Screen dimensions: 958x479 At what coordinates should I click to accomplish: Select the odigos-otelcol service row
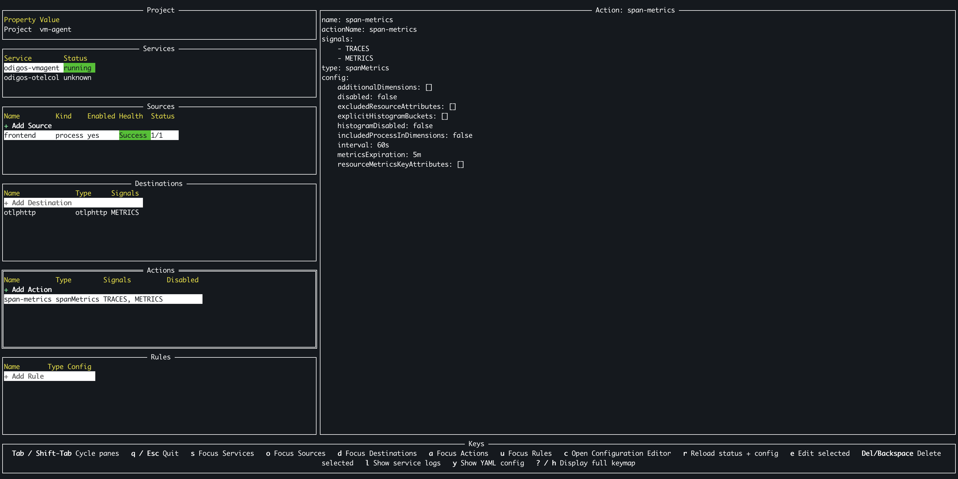[31, 78]
